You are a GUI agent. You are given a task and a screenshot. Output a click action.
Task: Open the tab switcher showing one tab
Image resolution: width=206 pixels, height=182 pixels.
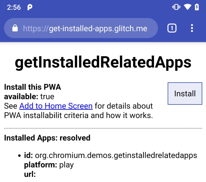(x=172, y=28)
